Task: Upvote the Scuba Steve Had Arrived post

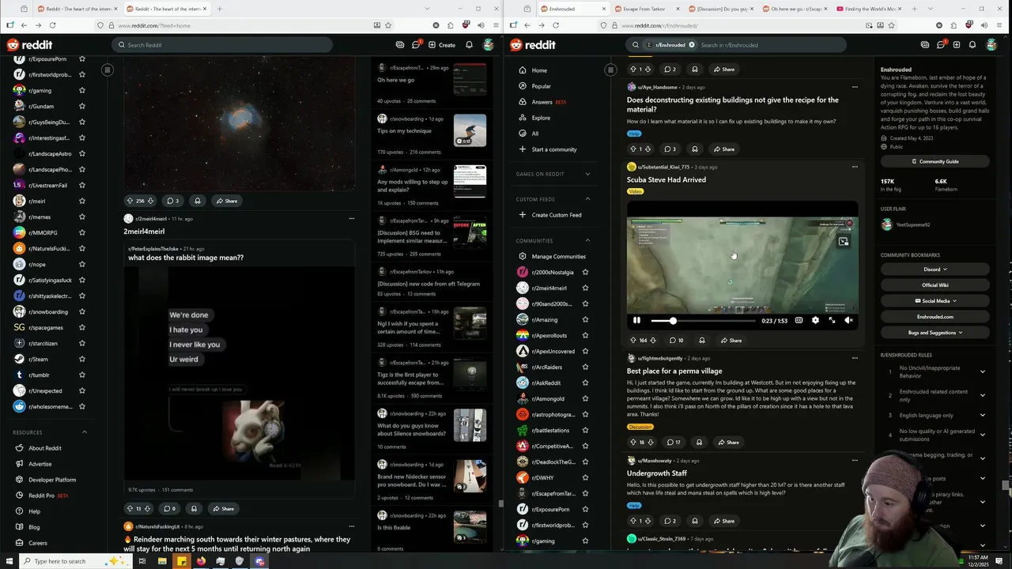Action: (x=632, y=341)
